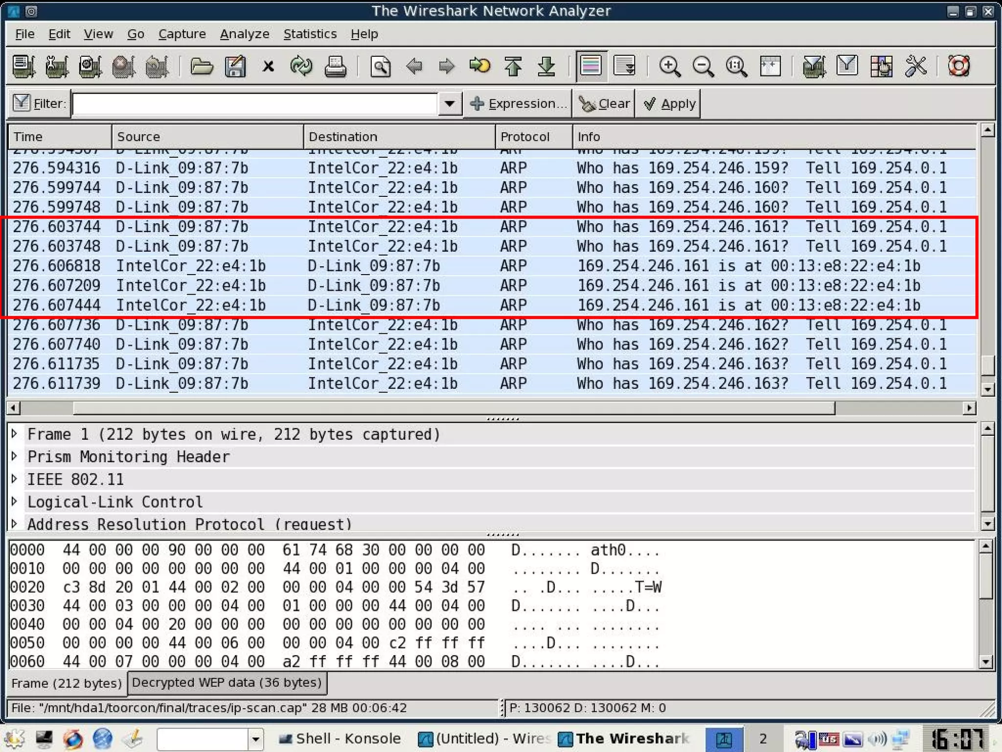Open the Filter history dropdown arrow
This screenshot has height=752, width=1002.
click(450, 103)
